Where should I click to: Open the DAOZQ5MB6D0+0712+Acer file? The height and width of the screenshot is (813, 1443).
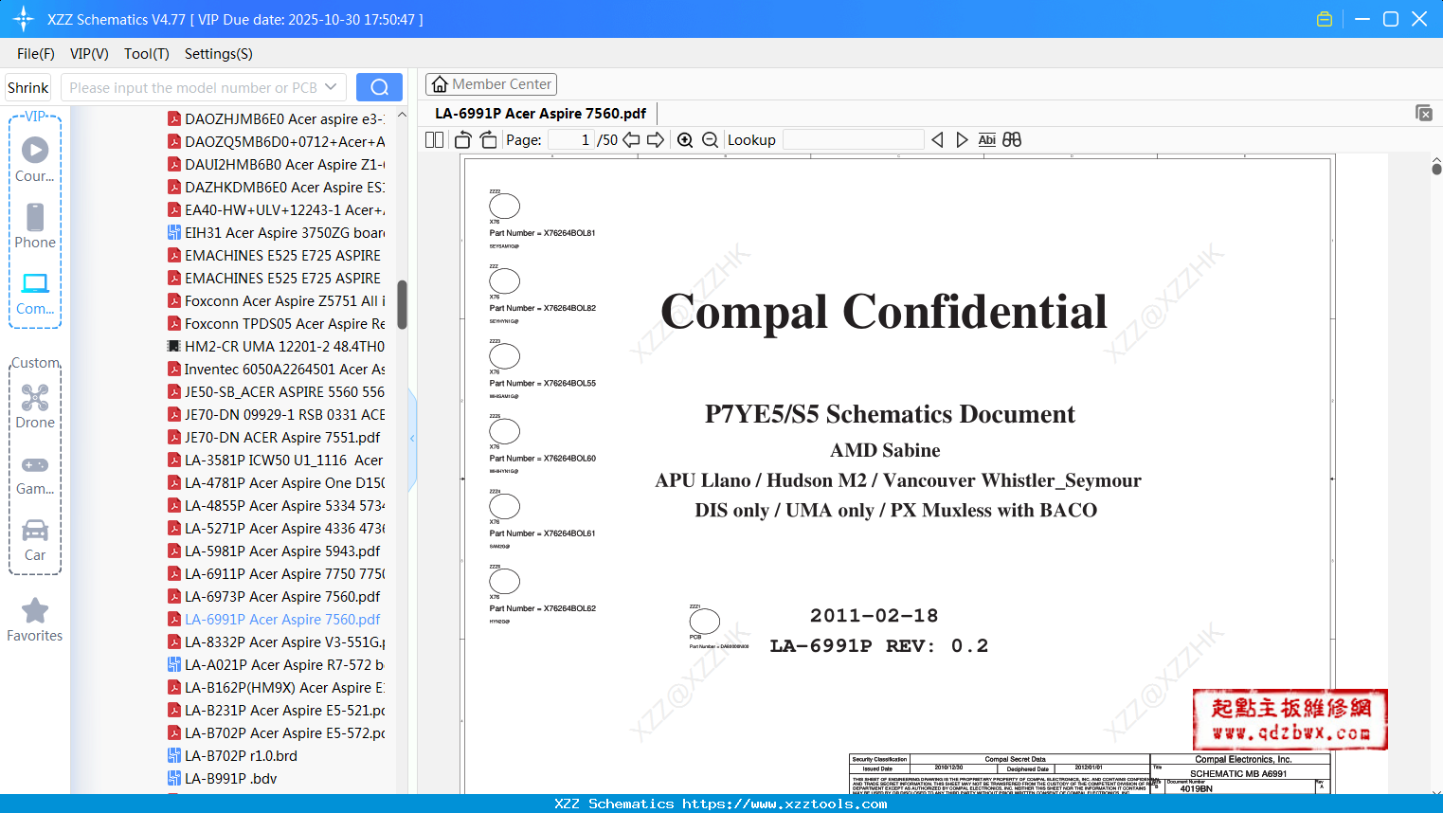(277, 142)
